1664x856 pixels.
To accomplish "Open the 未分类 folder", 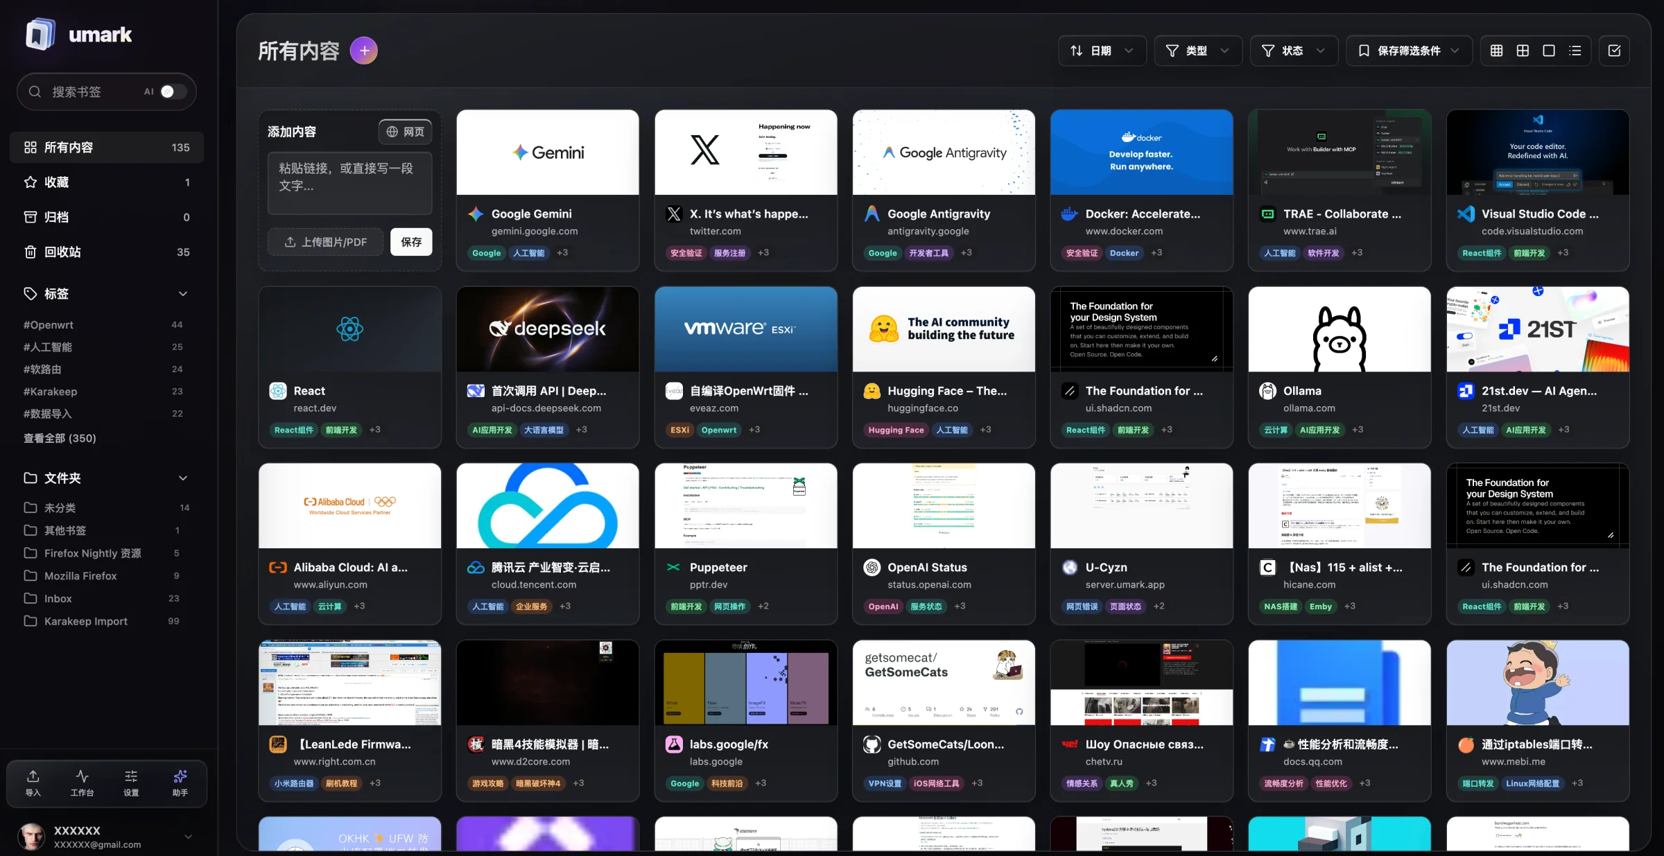I will pos(107,507).
